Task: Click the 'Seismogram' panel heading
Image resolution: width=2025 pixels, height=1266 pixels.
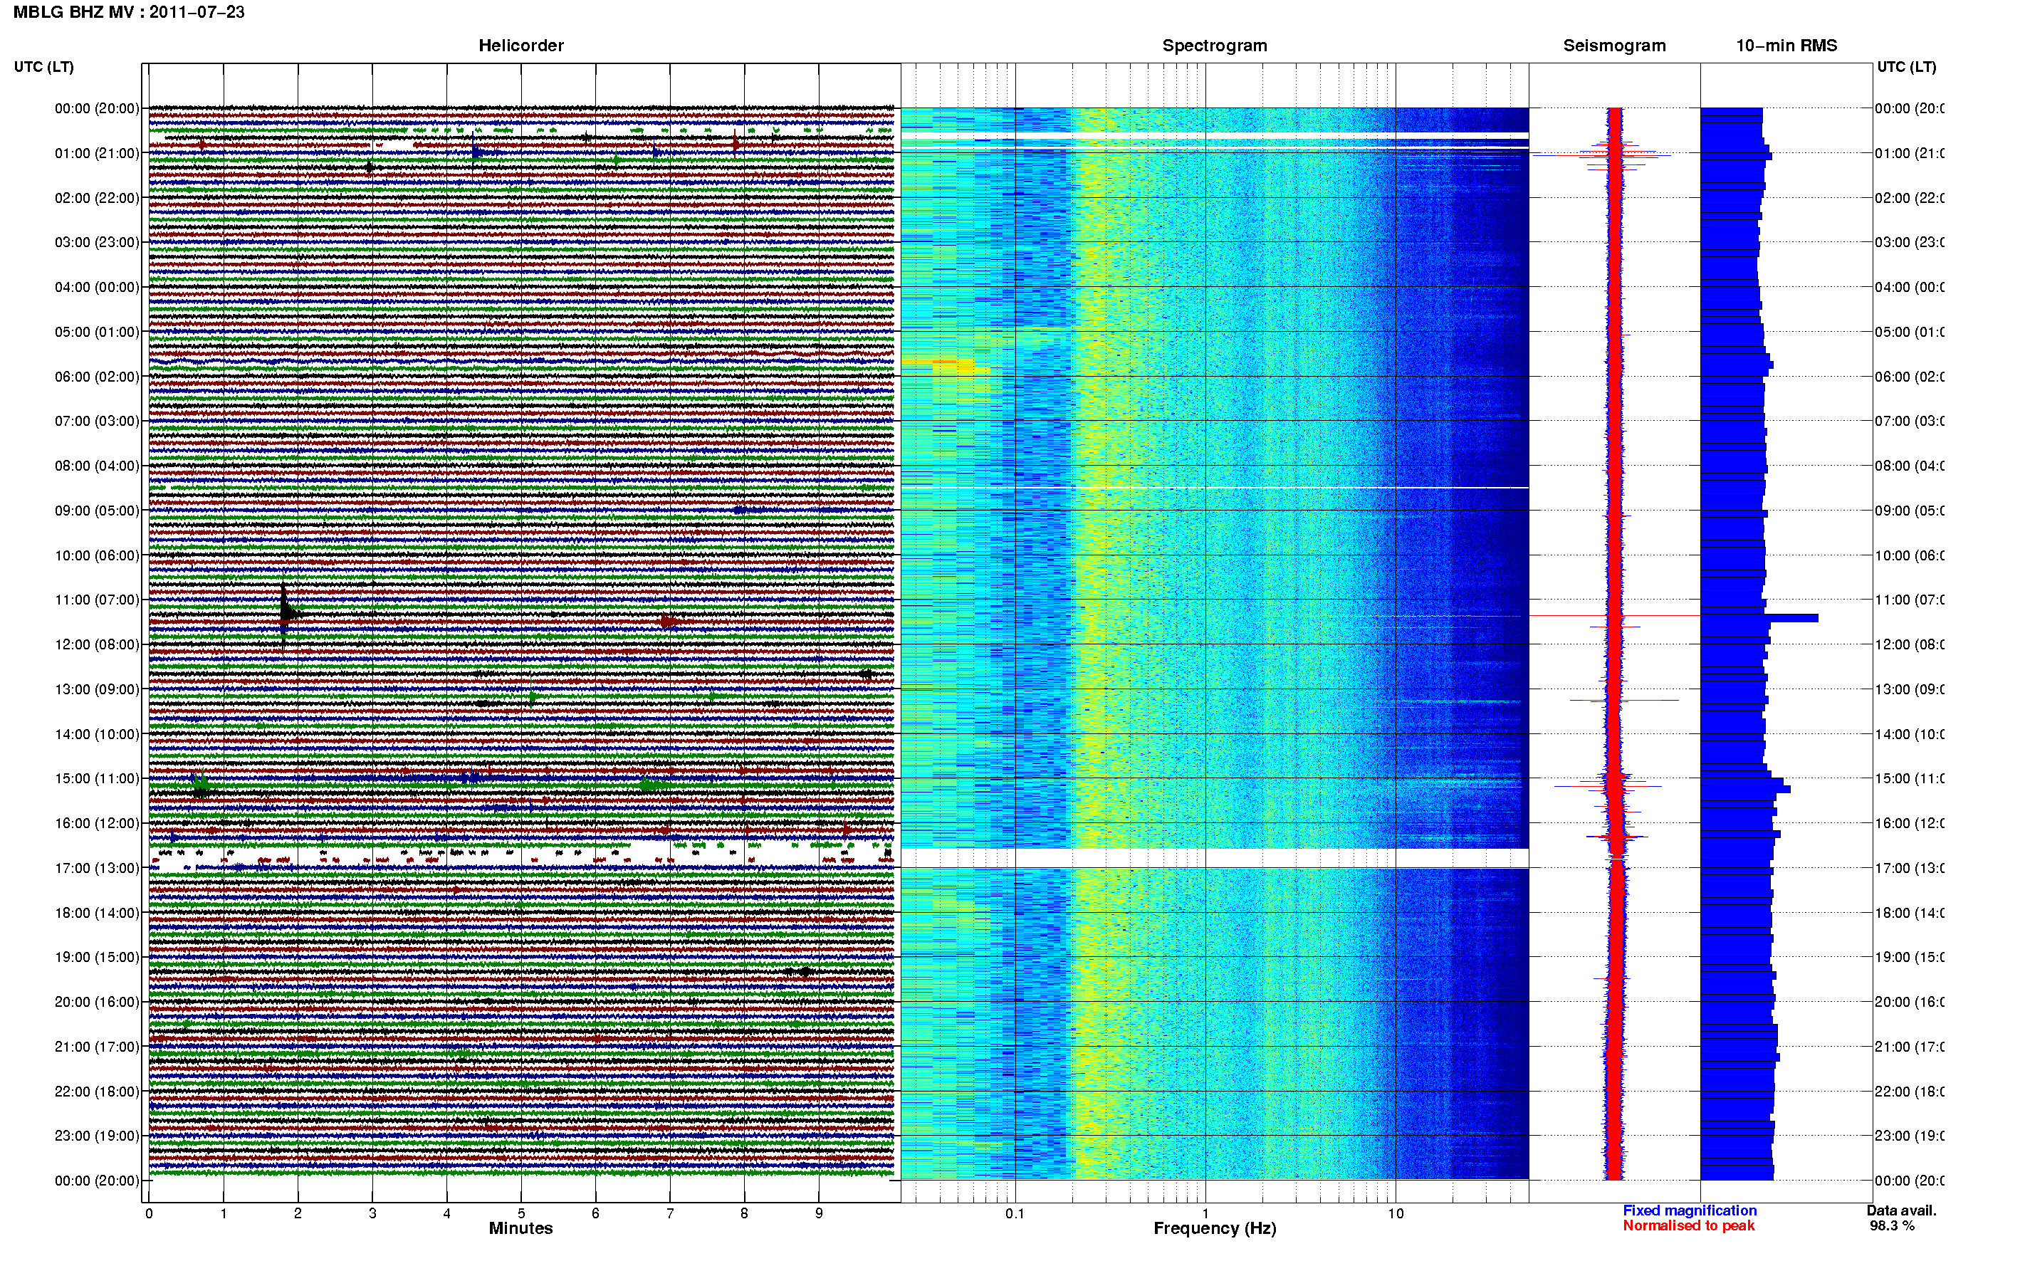Action: pos(1614,46)
